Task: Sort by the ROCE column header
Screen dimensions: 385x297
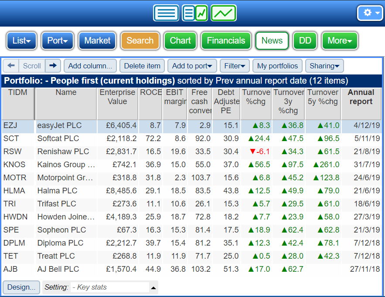Action: (x=150, y=104)
